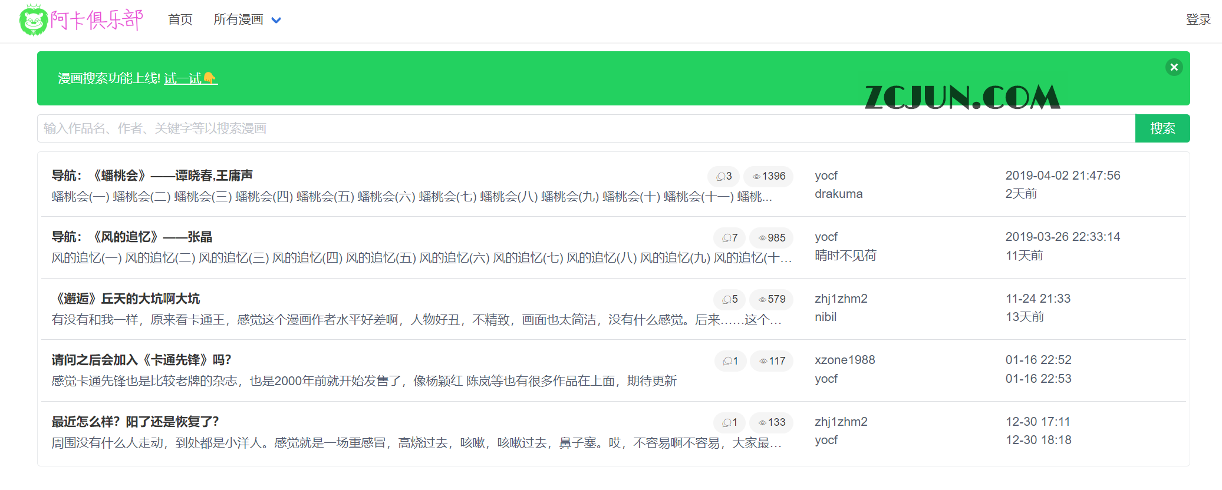Click the 579 views eye badge
This screenshot has height=490, width=1222.
tap(772, 299)
